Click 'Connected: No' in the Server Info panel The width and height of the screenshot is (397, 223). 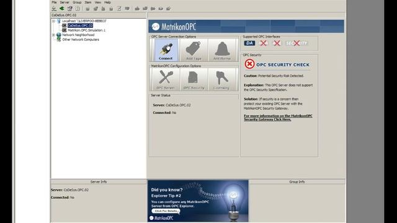click(x=63, y=197)
